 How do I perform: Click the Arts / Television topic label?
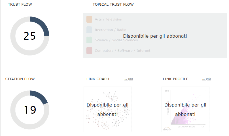[109, 19]
